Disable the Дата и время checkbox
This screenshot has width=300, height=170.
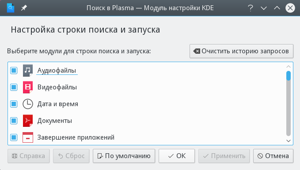click(14, 104)
